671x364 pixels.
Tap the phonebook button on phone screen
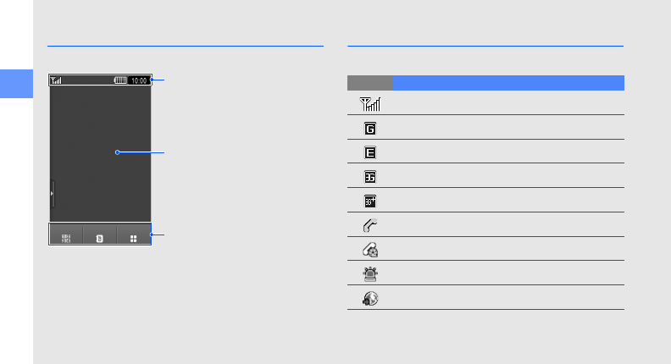(x=100, y=237)
